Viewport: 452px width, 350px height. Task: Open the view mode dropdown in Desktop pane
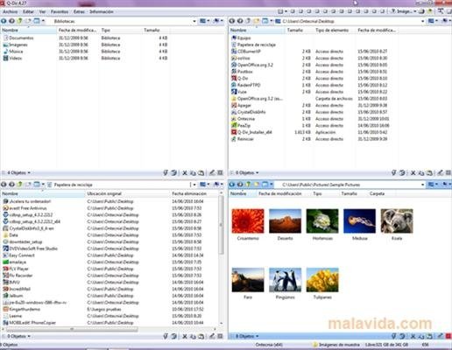pyautogui.click(x=433, y=21)
